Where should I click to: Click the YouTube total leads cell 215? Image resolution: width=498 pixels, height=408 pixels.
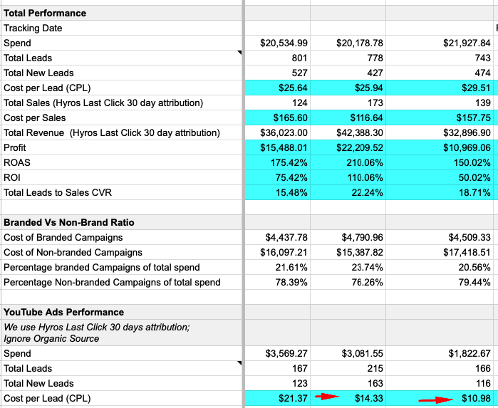pos(348,368)
